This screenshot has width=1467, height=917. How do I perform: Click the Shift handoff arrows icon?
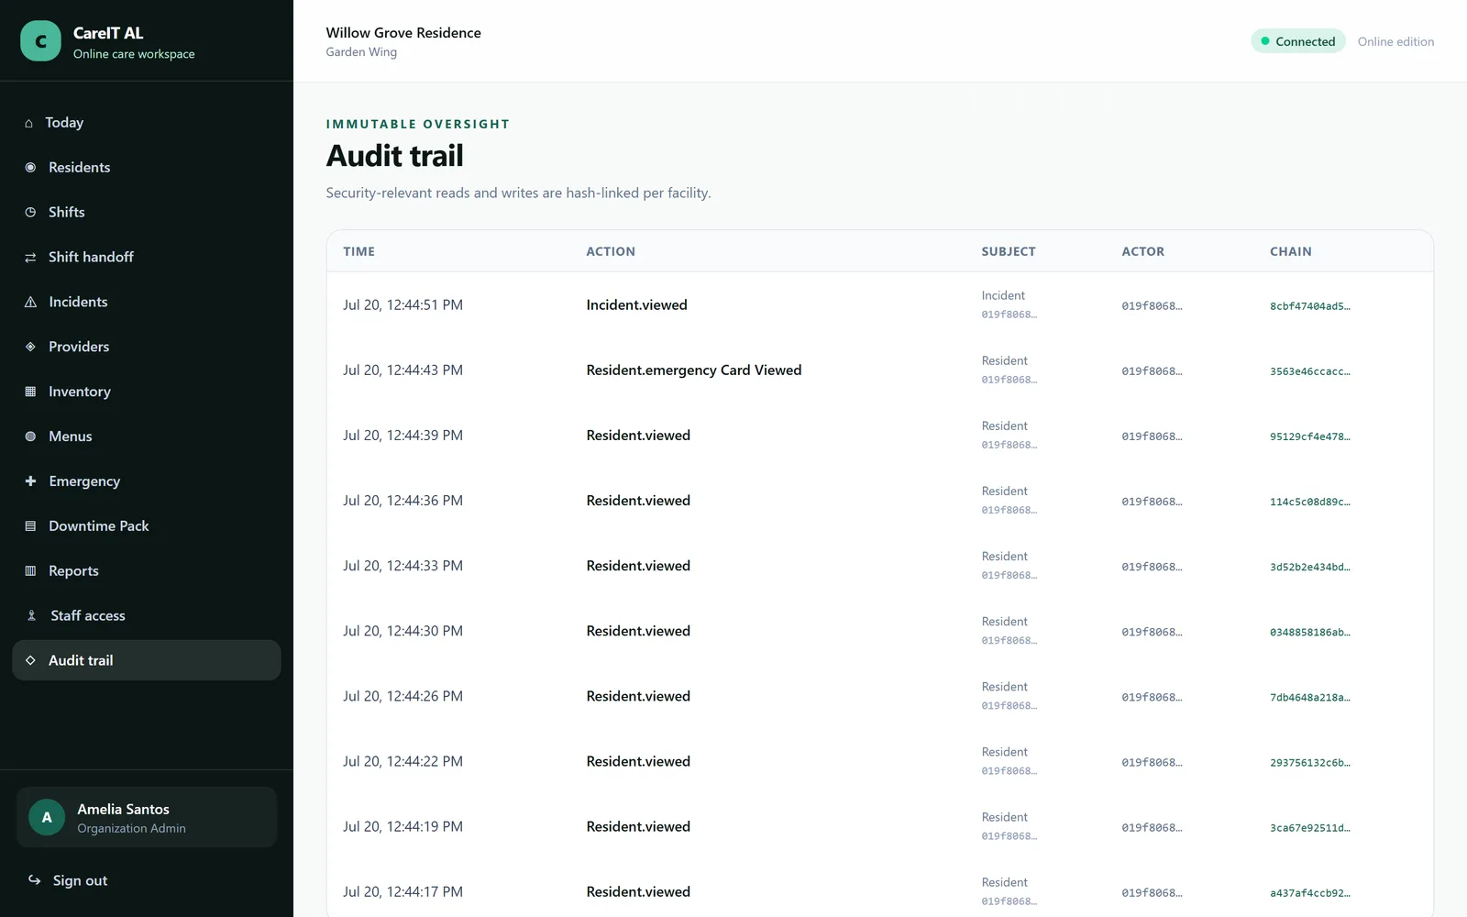click(30, 258)
